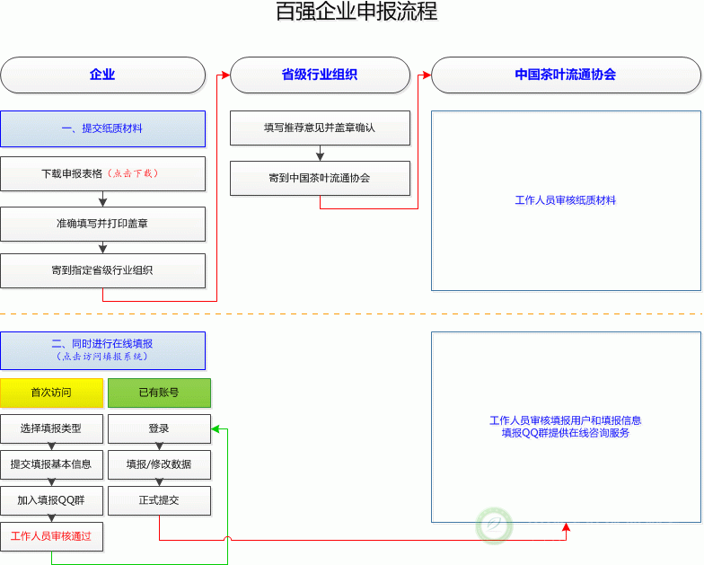Select the 省级行业组织 header pill
The height and width of the screenshot is (565, 704).
tap(320, 75)
